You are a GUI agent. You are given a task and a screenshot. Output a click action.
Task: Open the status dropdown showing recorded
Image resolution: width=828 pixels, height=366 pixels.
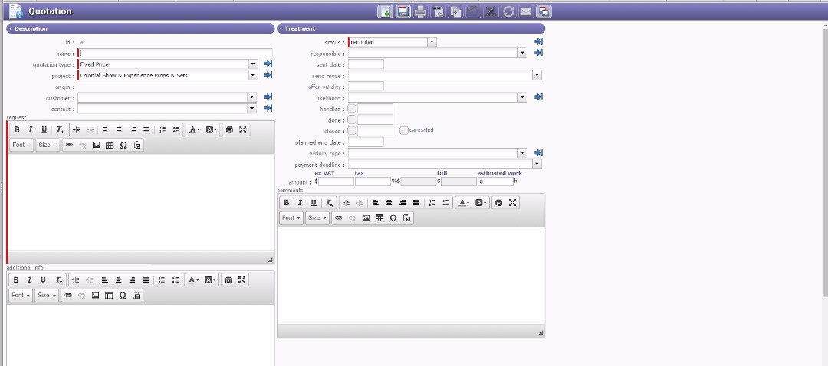(x=432, y=42)
